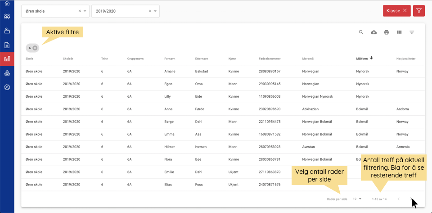This screenshot has width=432, height=213.
Task: Click birth number 29030995145
Action: click(270, 84)
